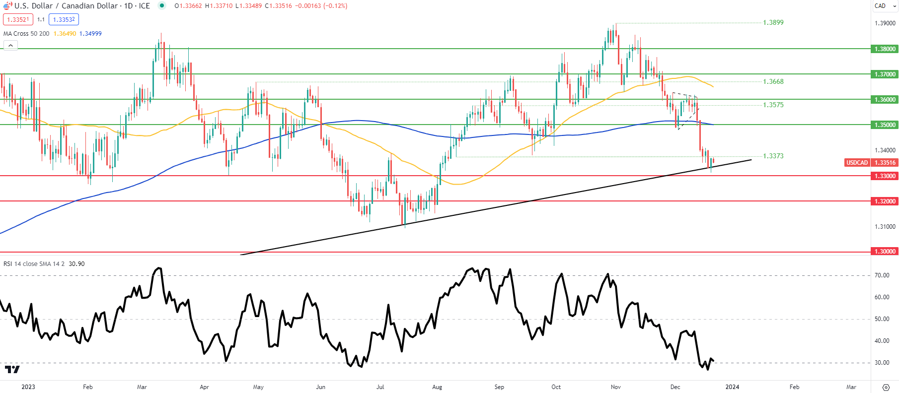Screen dimensions: 899x393
Task: Click the 200-MA value 1.34999
Action: pyautogui.click(x=90, y=34)
